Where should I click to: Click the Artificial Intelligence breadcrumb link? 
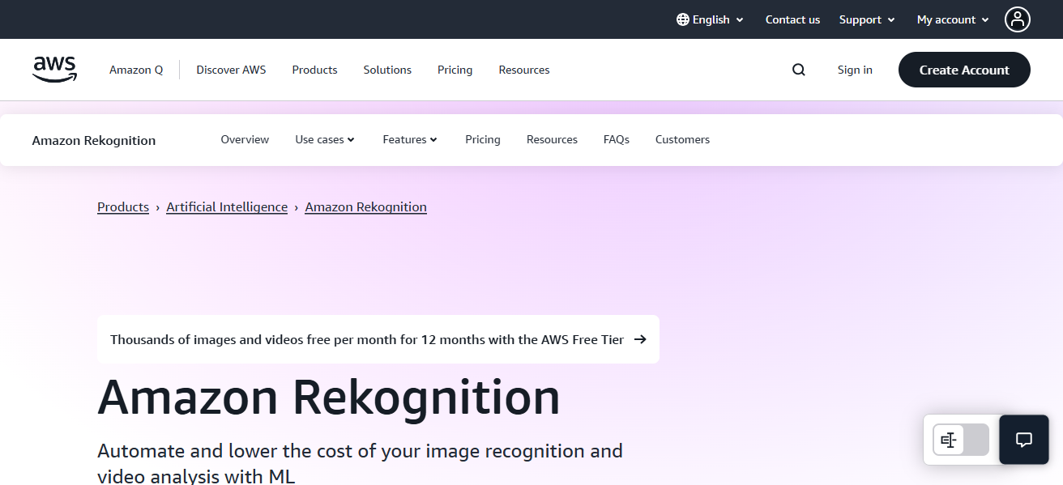click(227, 206)
